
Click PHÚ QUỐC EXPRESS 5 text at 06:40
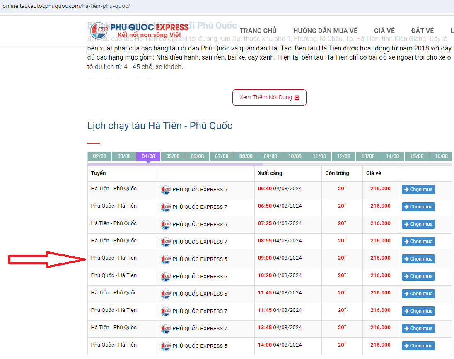pos(200,189)
